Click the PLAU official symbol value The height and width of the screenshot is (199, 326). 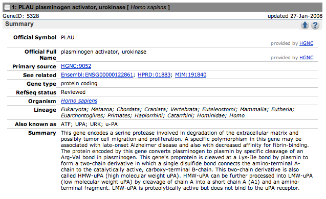[x=68, y=38]
